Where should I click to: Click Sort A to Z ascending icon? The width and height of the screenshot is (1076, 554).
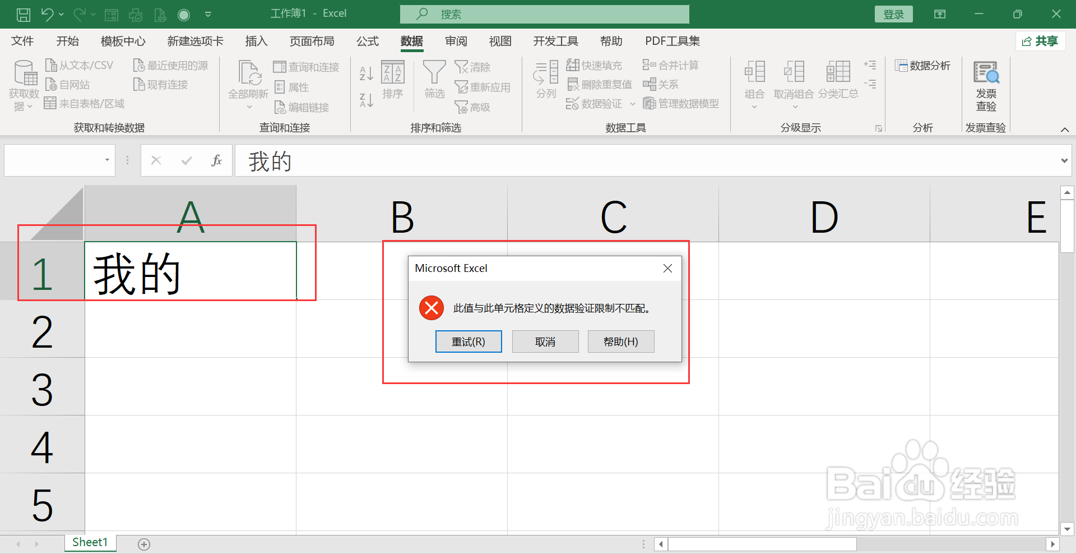point(366,72)
